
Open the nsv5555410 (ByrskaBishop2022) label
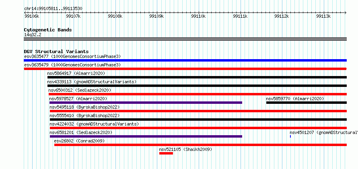pos(84,115)
